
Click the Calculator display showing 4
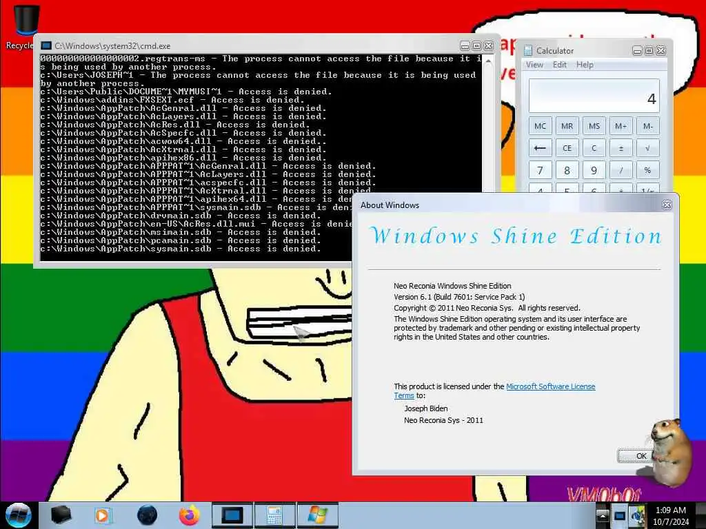(x=594, y=96)
